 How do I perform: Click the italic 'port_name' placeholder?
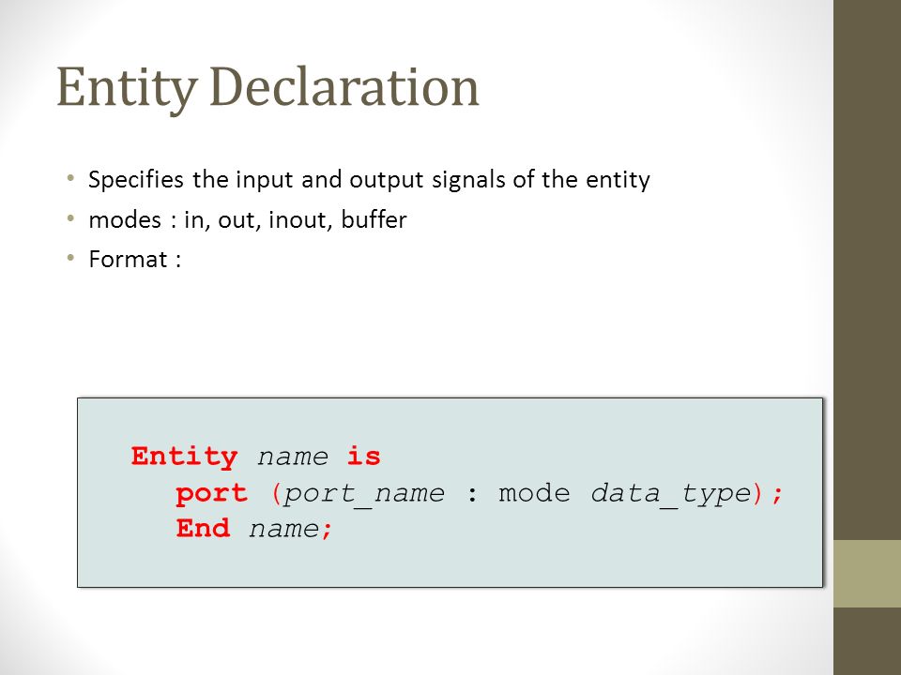[364, 494]
